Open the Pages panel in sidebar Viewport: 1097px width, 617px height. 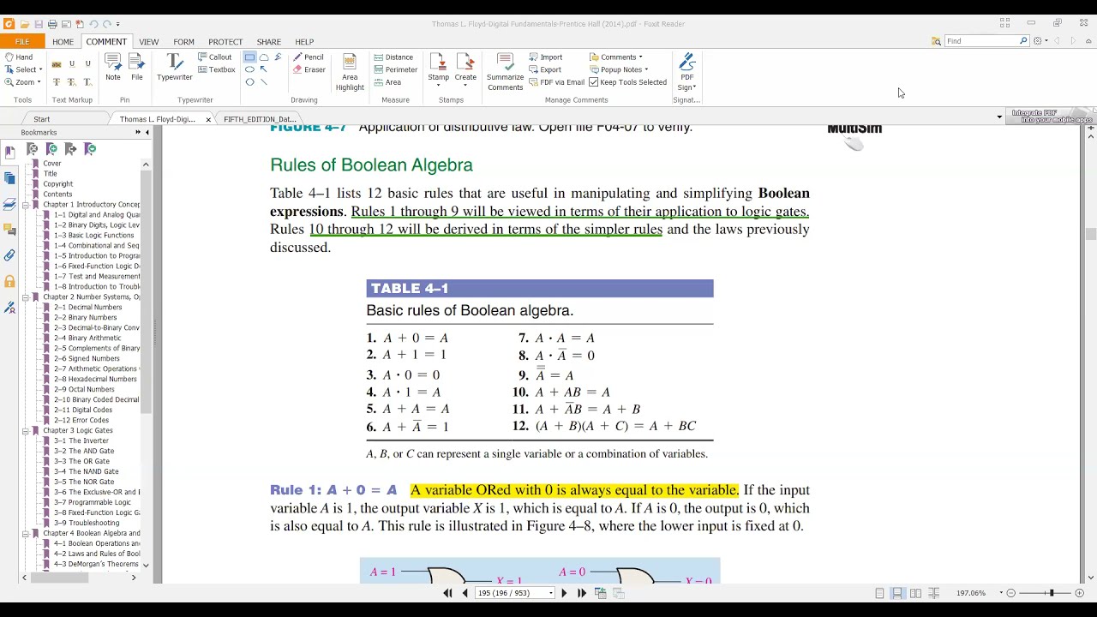[9, 177]
